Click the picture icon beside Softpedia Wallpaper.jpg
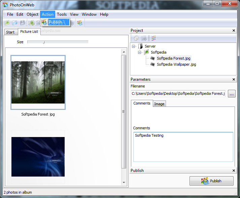This screenshot has height=198, width=240. (x=152, y=64)
